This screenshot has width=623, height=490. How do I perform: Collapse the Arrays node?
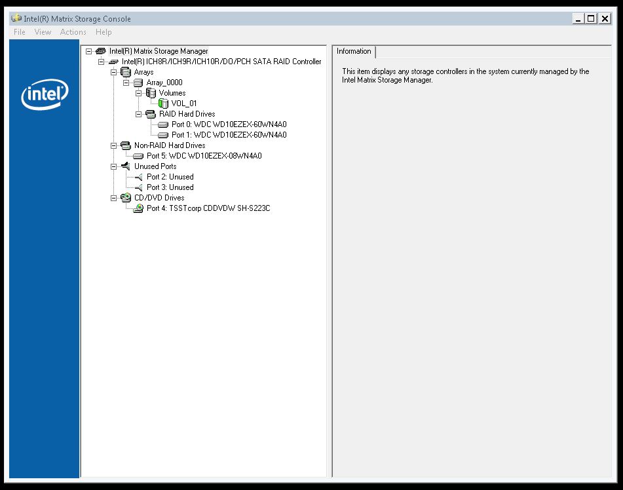(x=113, y=72)
